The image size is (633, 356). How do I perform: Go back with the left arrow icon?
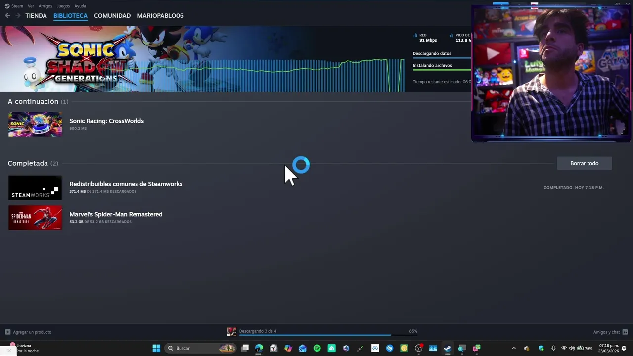(7, 16)
